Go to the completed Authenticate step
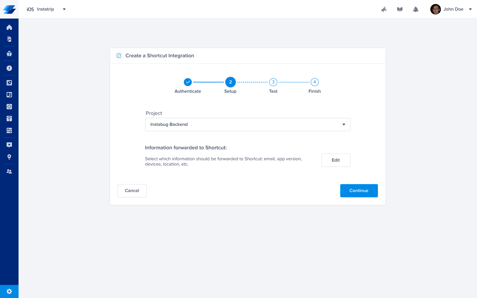Viewport: 477px width, 298px height. point(188,82)
